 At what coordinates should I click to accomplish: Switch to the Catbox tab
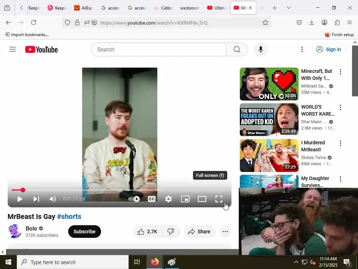click(x=163, y=8)
